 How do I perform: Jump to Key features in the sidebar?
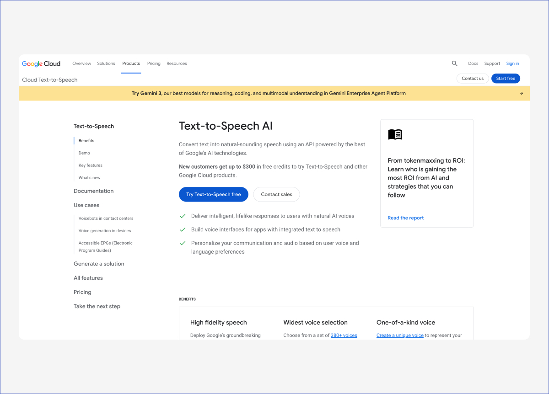pos(91,165)
